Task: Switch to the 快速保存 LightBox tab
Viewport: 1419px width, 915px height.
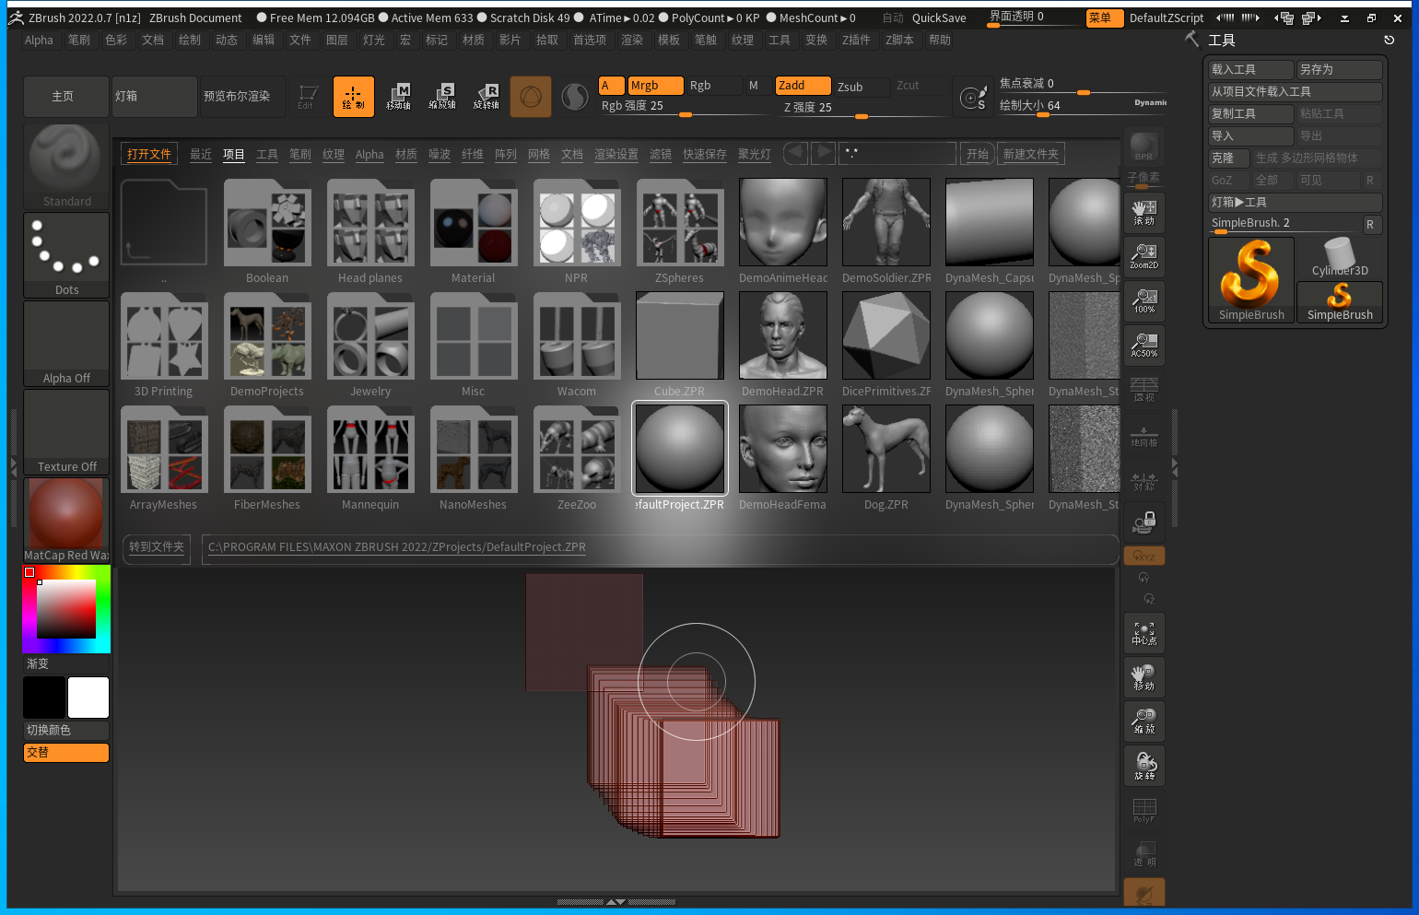Action: point(705,154)
